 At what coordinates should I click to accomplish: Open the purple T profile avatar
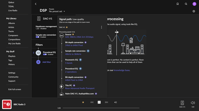[194, 4]
